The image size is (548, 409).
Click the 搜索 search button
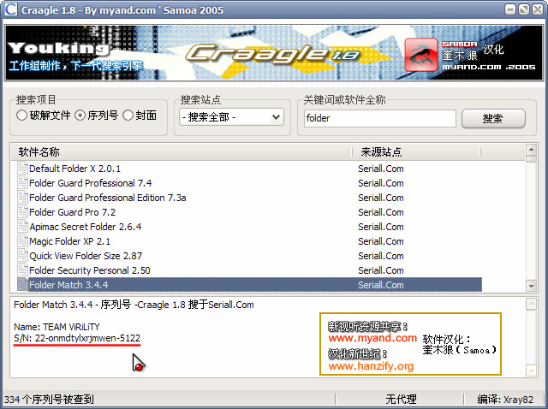pyautogui.click(x=493, y=119)
